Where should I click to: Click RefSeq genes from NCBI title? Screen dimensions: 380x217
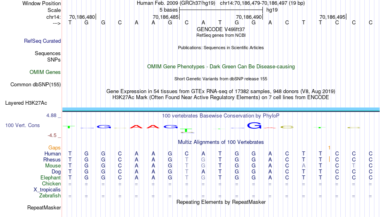(x=221, y=35)
